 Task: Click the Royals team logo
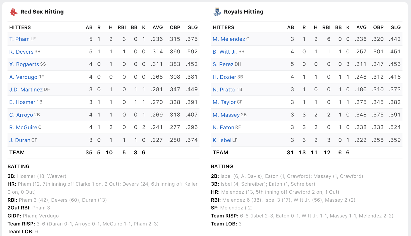pyautogui.click(x=217, y=12)
